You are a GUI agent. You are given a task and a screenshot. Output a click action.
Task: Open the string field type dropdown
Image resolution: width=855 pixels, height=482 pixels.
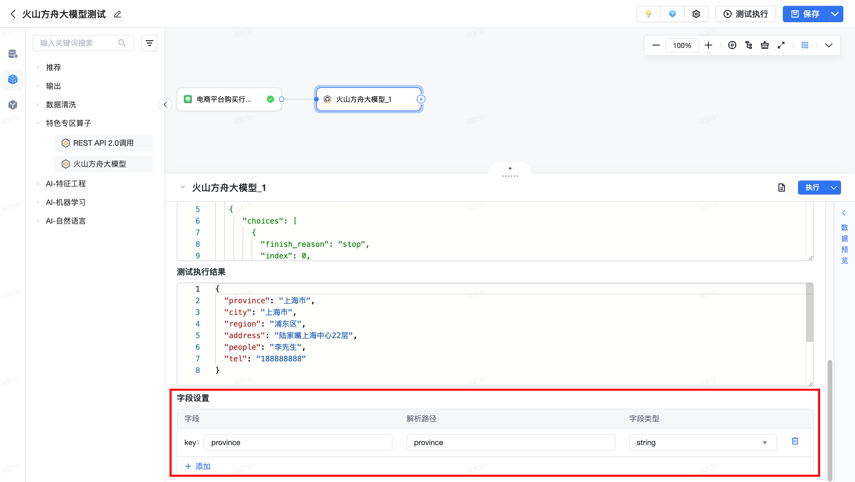pos(702,442)
